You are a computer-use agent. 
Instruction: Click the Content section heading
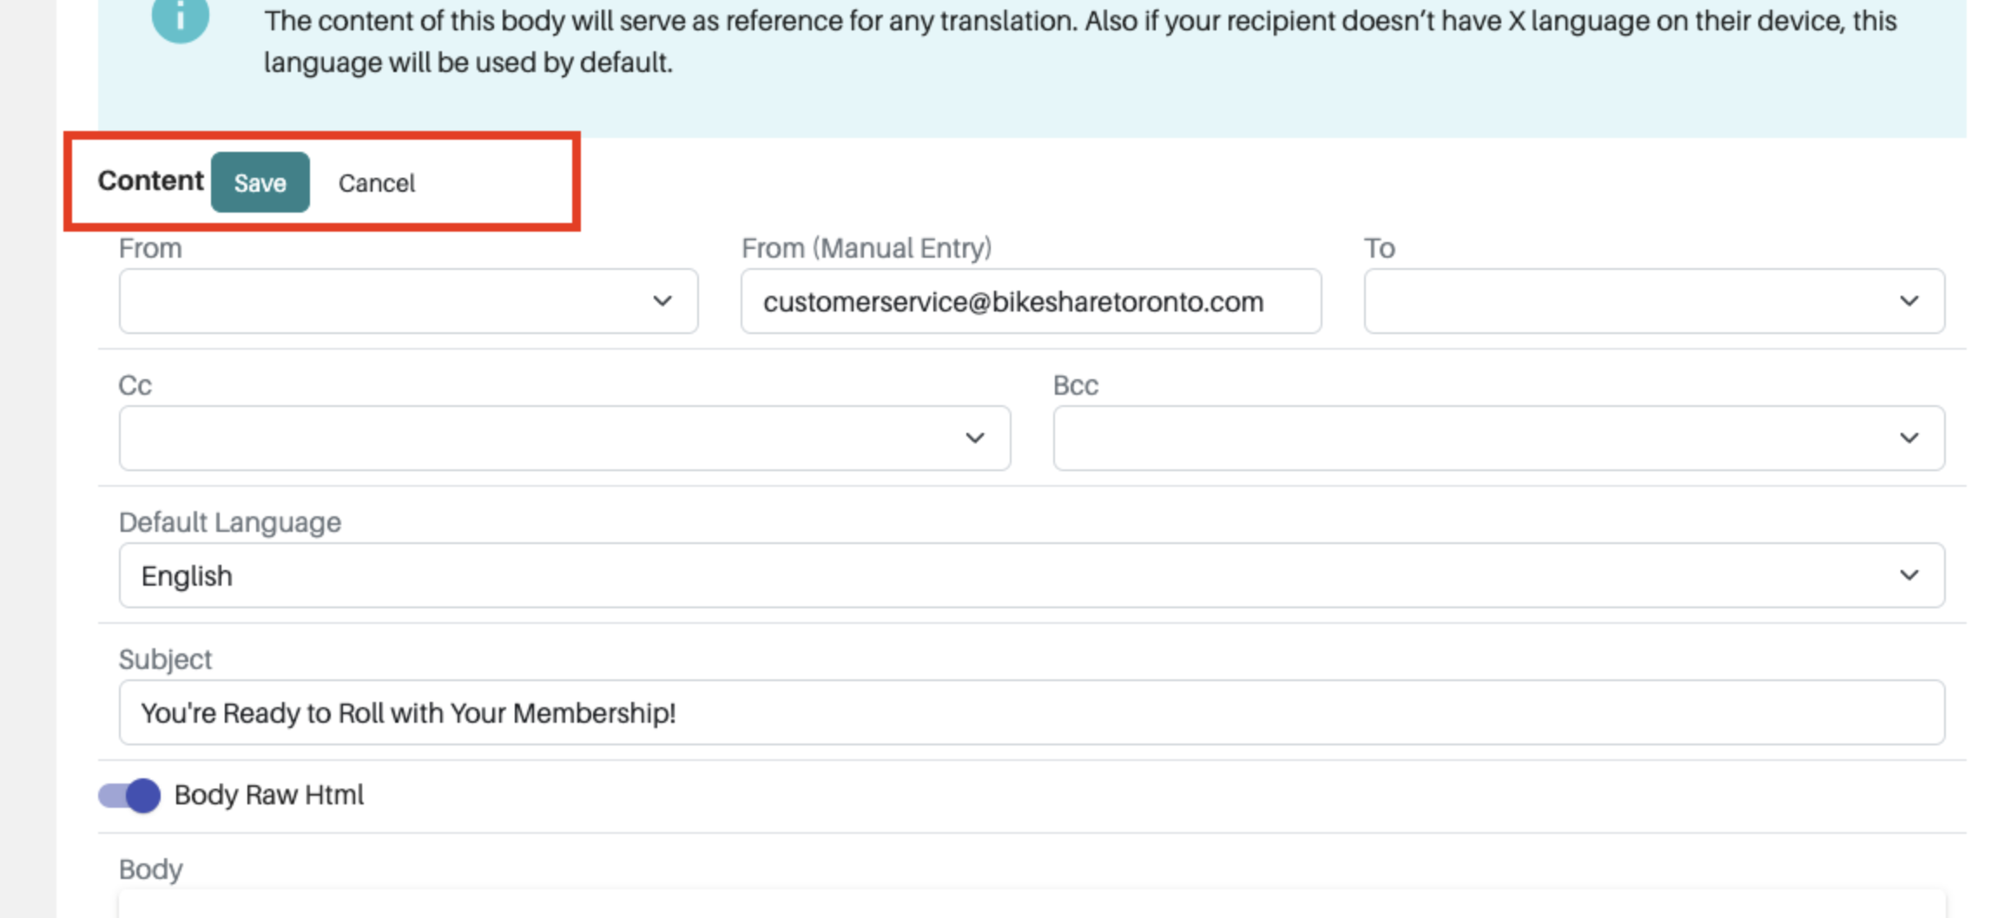[x=150, y=180]
